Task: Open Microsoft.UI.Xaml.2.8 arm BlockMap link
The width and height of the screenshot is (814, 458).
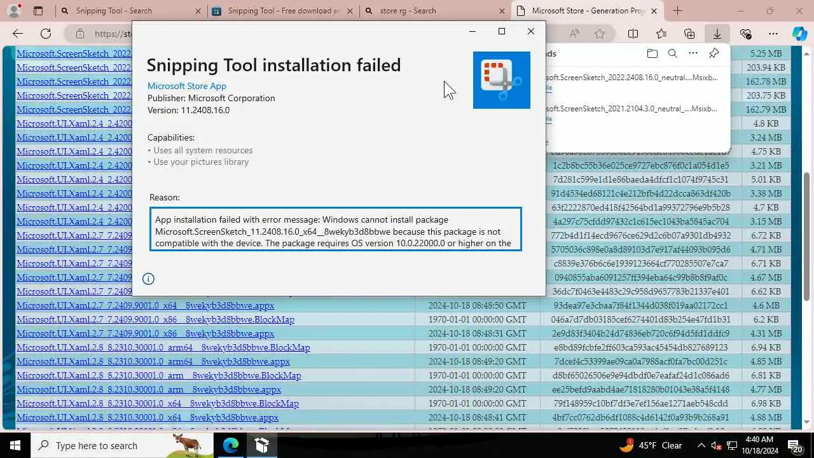Action: [158, 375]
